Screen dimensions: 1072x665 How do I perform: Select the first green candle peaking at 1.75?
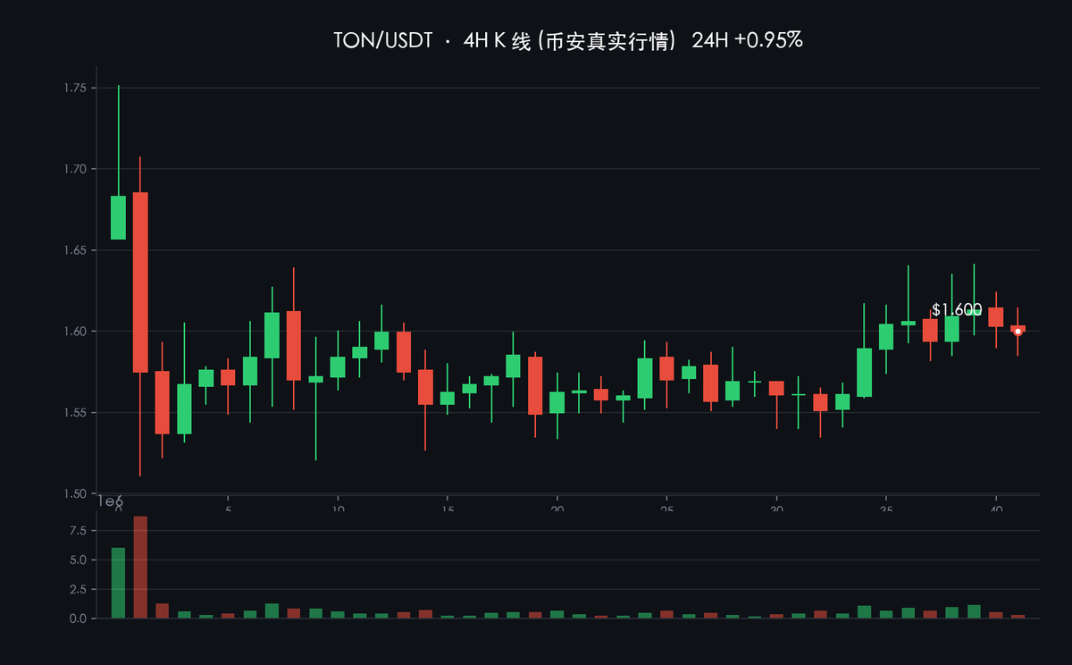tap(118, 217)
